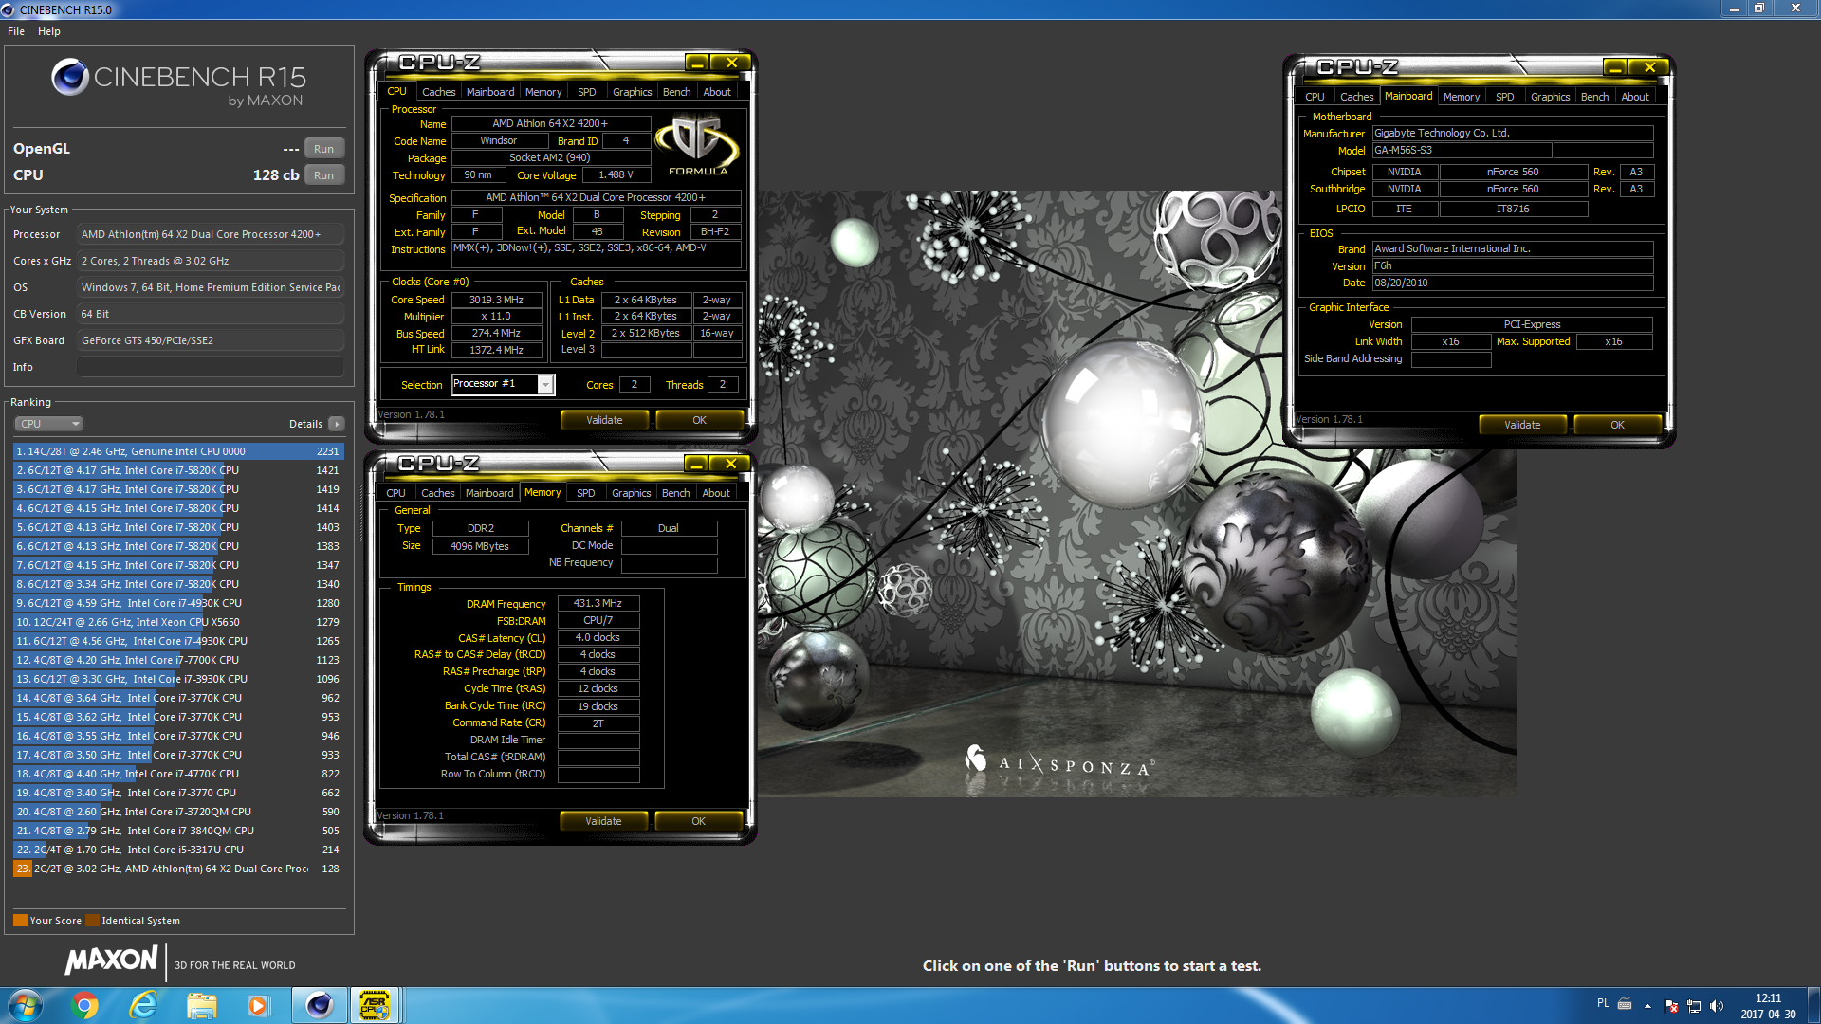This screenshot has height=1024, width=1821.
Task: Open Internet Explorer from the taskbar
Action: tap(143, 1005)
